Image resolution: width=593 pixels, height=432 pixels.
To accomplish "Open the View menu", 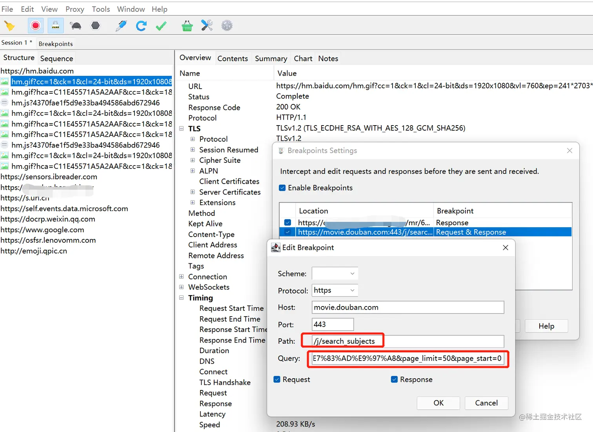I will pyautogui.click(x=49, y=9).
